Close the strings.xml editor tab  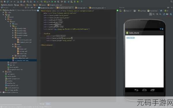click(x=86, y=8)
